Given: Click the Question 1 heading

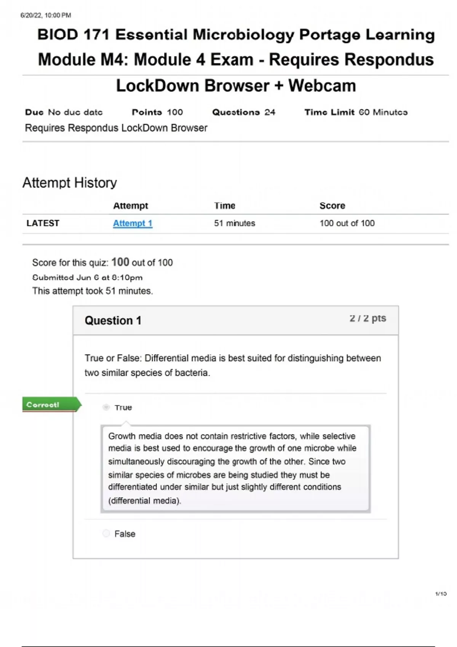Looking at the screenshot, I should tap(113, 320).
